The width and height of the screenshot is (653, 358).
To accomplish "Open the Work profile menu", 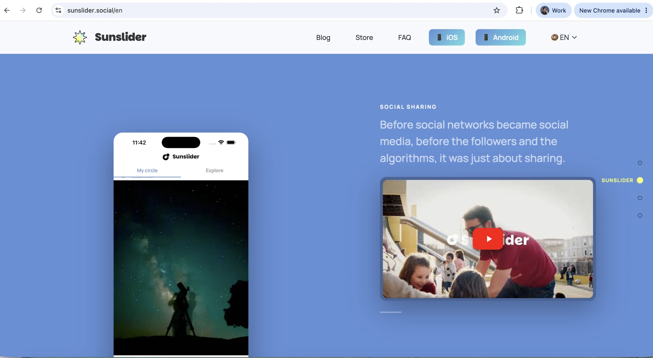I will pyautogui.click(x=553, y=10).
